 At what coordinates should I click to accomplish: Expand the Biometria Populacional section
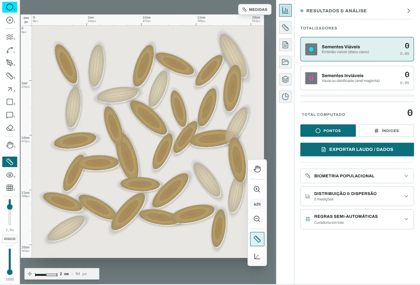click(357, 176)
